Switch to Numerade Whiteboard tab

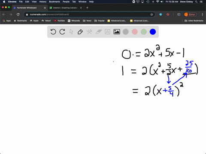27,8
